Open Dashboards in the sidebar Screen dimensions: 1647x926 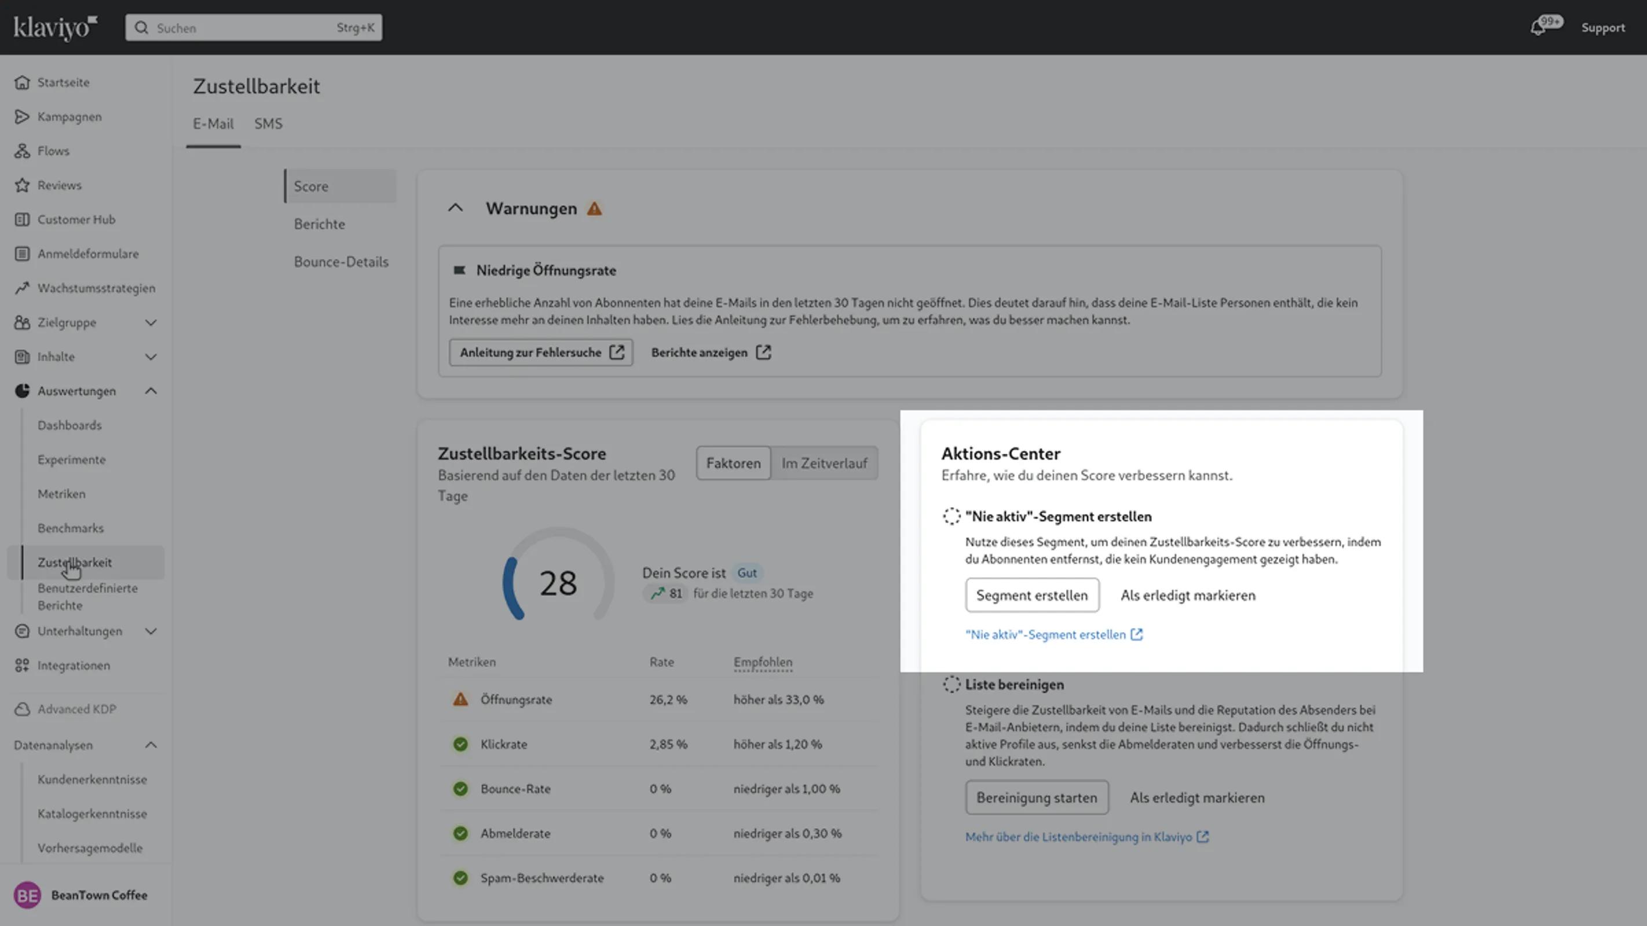coord(69,425)
